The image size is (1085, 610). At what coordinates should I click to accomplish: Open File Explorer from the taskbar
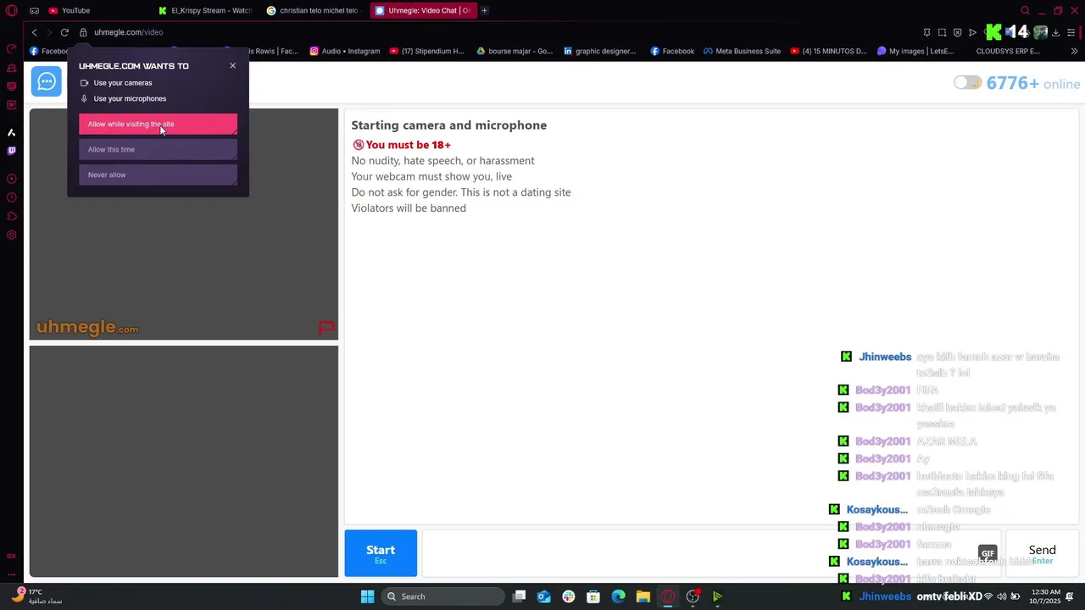[x=643, y=596]
